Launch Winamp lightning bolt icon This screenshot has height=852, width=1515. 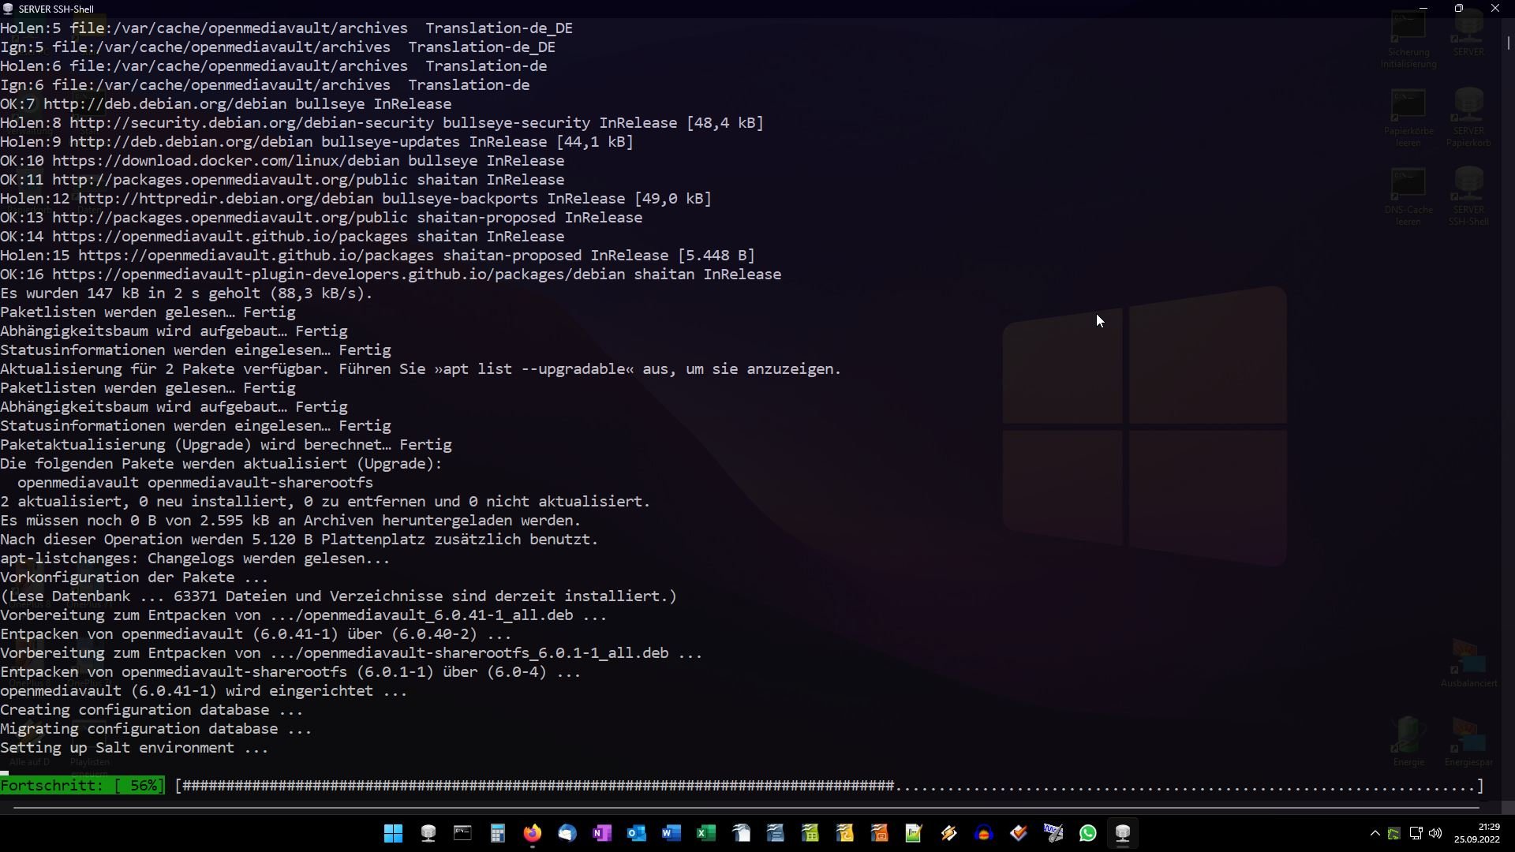pos(949,833)
